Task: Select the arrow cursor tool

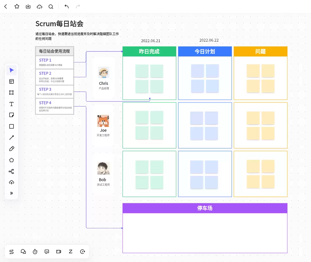Action: click(12, 70)
